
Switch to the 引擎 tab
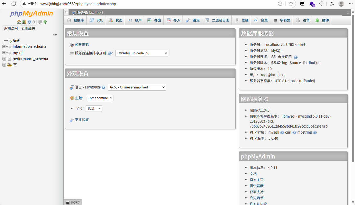click(x=303, y=20)
